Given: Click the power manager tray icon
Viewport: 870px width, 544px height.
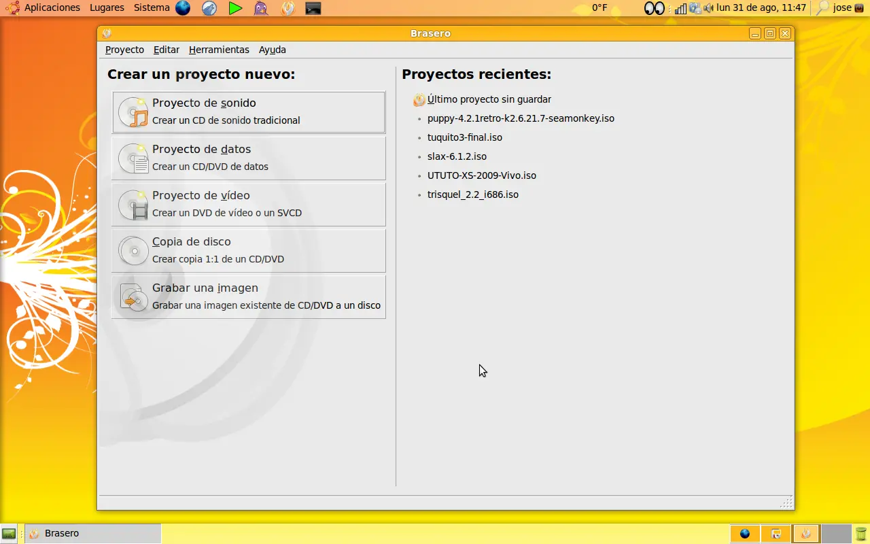Looking at the screenshot, I should coord(695,8).
